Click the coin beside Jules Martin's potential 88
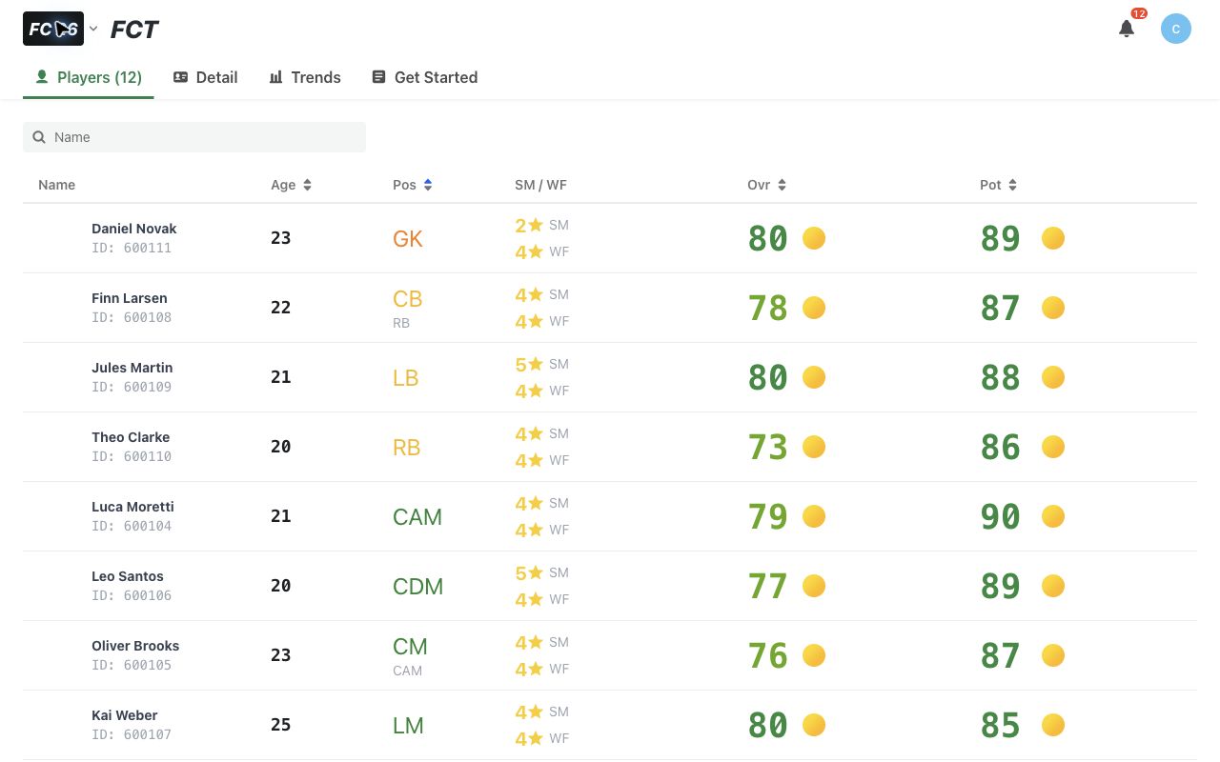This screenshot has width=1220, height=762. pyautogui.click(x=1053, y=377)
